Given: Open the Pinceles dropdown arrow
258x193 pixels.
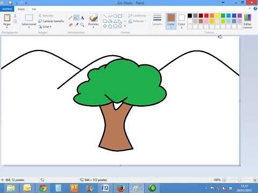Looking at the screenshot, I should click(x=94, y=27).
